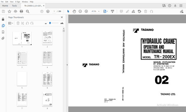
Task: Click the toolbar rotate icon
Action: point(151,11)
